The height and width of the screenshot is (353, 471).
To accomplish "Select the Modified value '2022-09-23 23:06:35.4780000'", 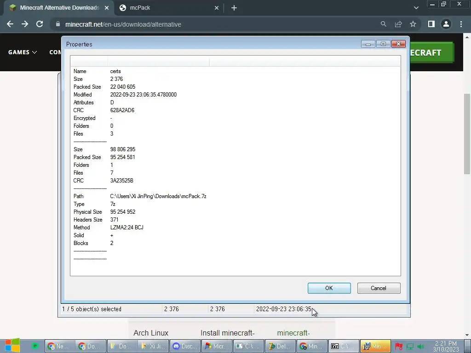I will pos(144,95).
